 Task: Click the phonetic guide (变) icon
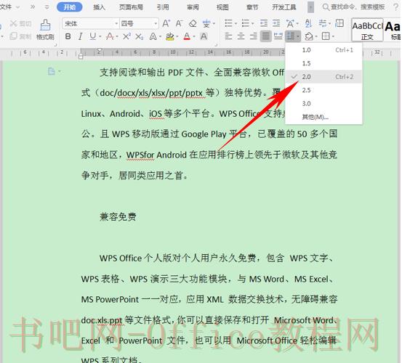point(206,24)
